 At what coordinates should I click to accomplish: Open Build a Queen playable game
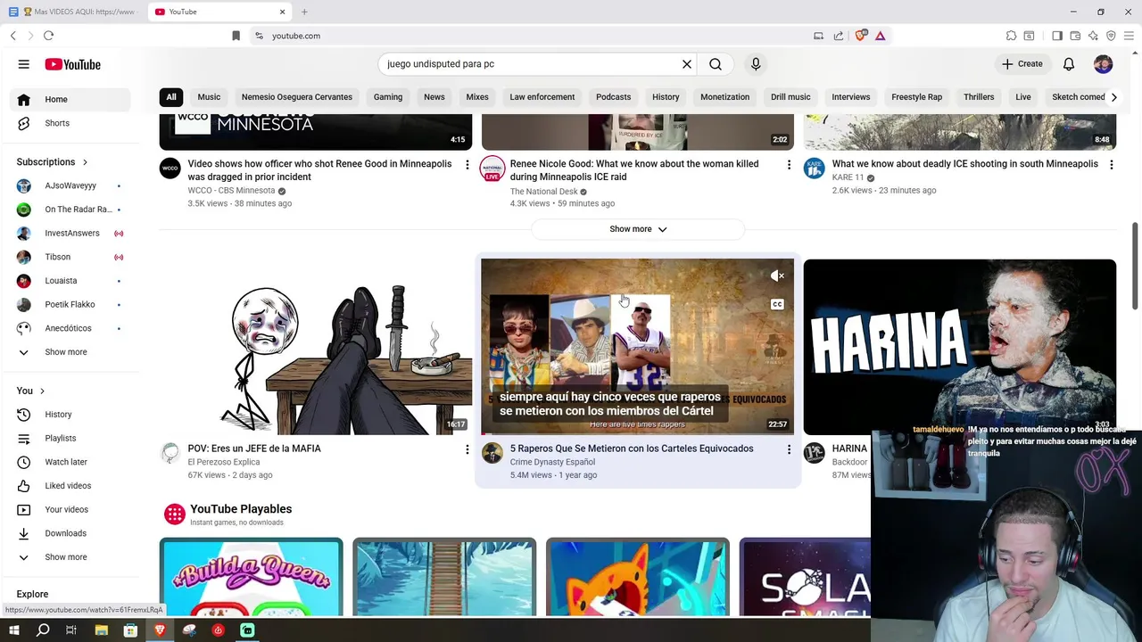coord(251,577)
